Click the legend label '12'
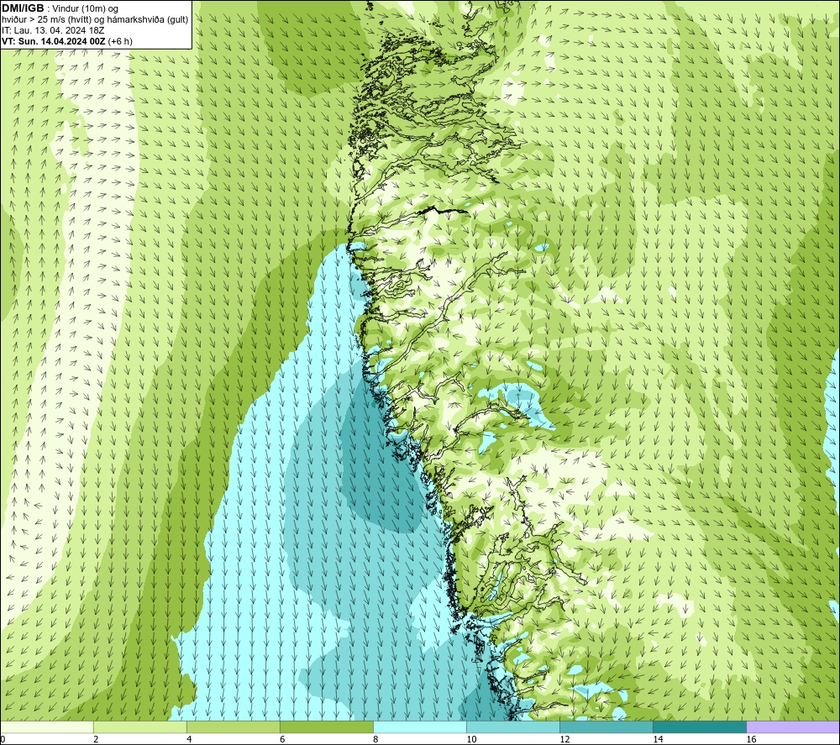This screenshot has height=745, width=840. point(564,740)
